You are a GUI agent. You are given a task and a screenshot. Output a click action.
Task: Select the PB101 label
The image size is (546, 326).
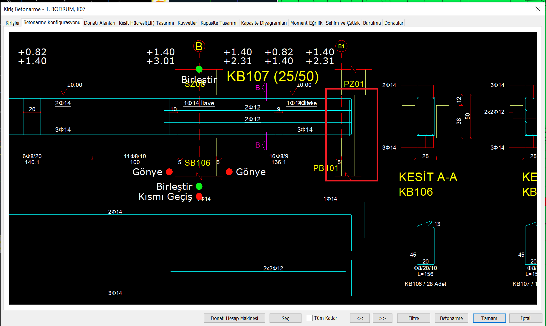coord(326,168)
